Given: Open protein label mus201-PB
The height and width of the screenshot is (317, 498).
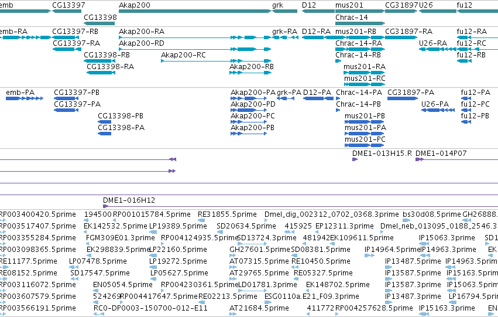Looking at the screenshot, I should [365, 116].
